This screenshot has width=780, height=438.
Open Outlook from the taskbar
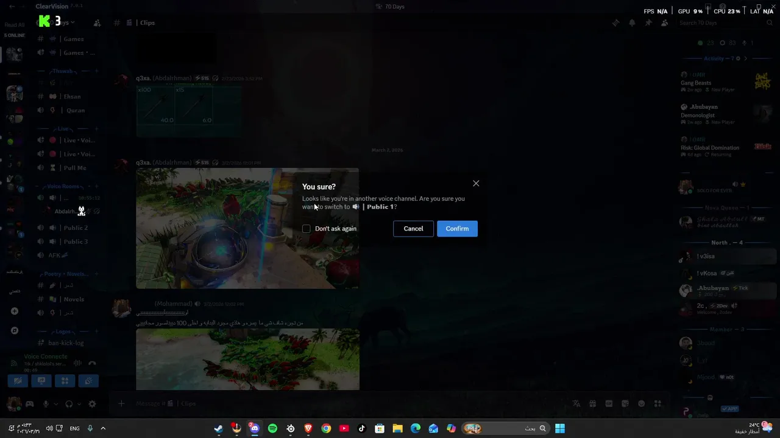pos(433,428)
